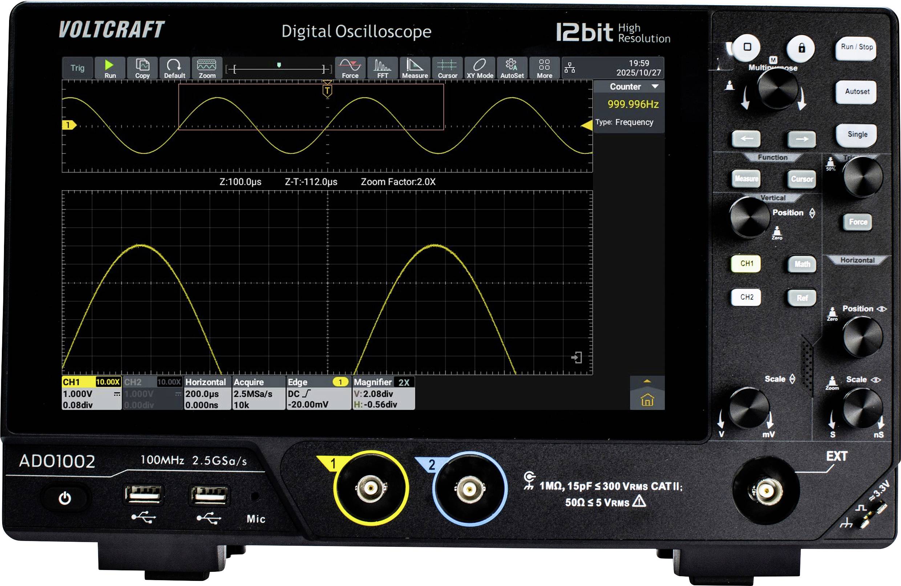This screenshot has width=901, height=586.
Task: Open the Counter measurement dropdown
Action: pyautogui.click(x=627, y=86)
